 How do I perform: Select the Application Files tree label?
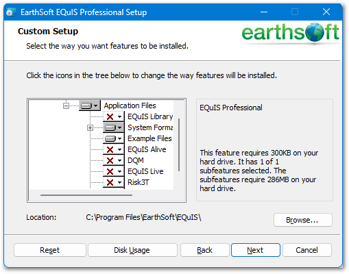pyautogui.click(x=130, y=105)
